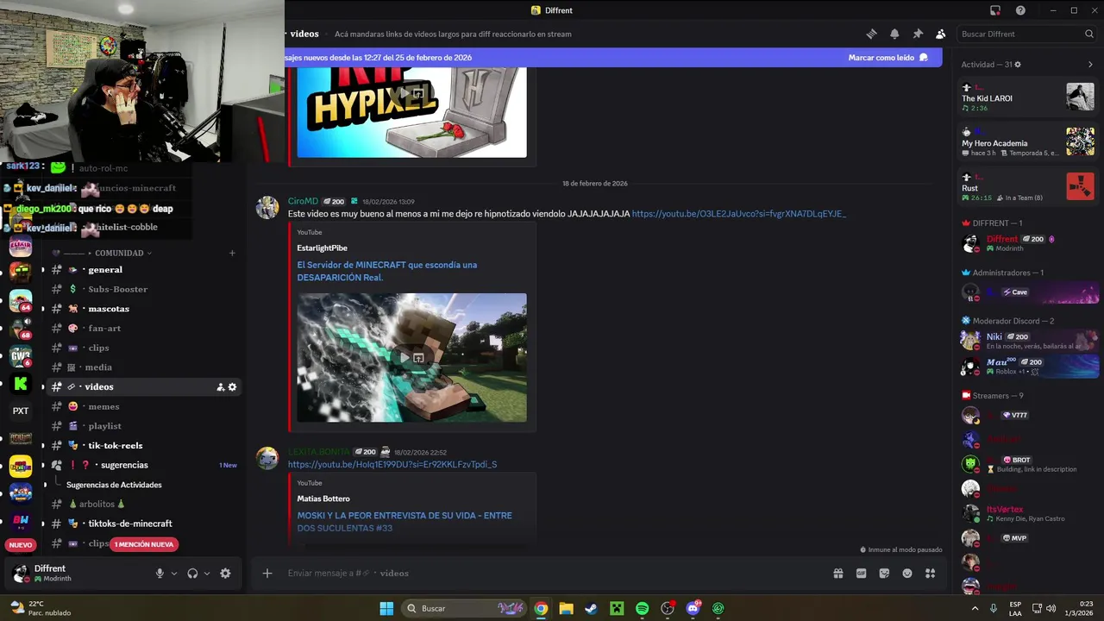Open the apps launcher icon in message bar
This screenshot has height=621, width=1104.
tap(930, 574)
